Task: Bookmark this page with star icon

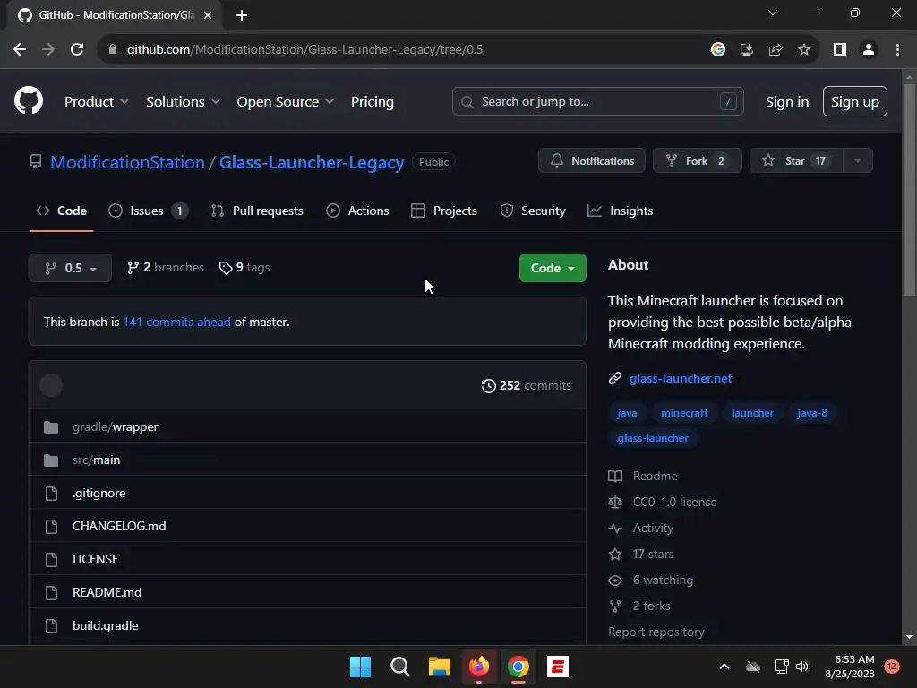Action: (x=804, y=50)
